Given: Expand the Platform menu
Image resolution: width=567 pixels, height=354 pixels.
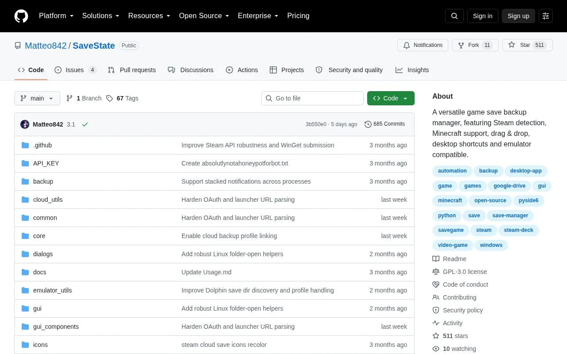Looking at the screenshot, I should pos(56,16).
